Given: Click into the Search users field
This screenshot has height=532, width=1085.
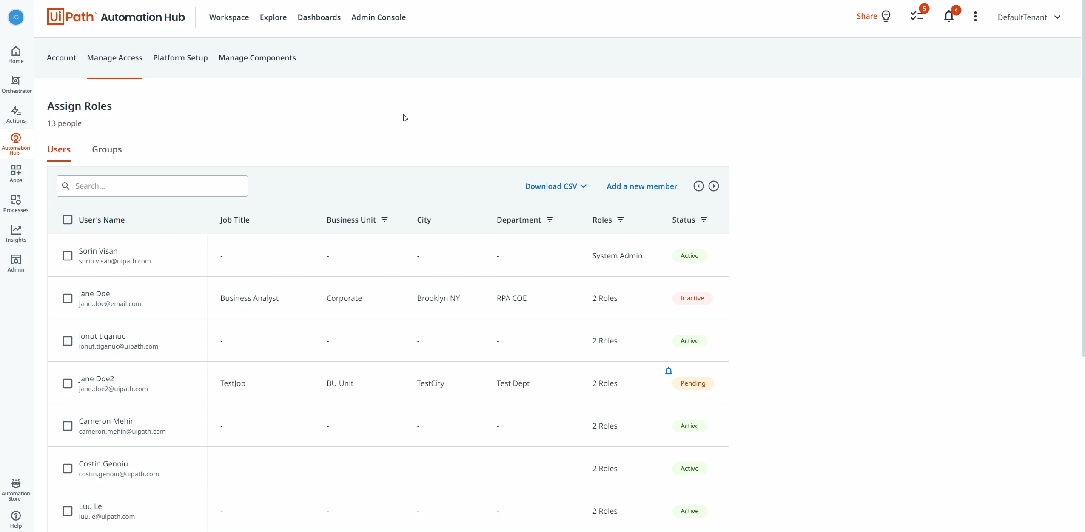Looking at the screenshot, I should 152,186.
